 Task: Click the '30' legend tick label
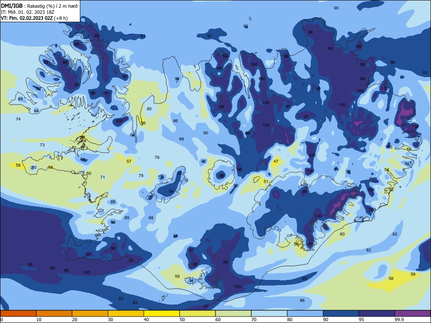[110, 320]
